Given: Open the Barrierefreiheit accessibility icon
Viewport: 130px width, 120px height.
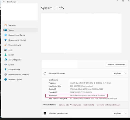Looking at the screenshot, I should click(5, 69).
